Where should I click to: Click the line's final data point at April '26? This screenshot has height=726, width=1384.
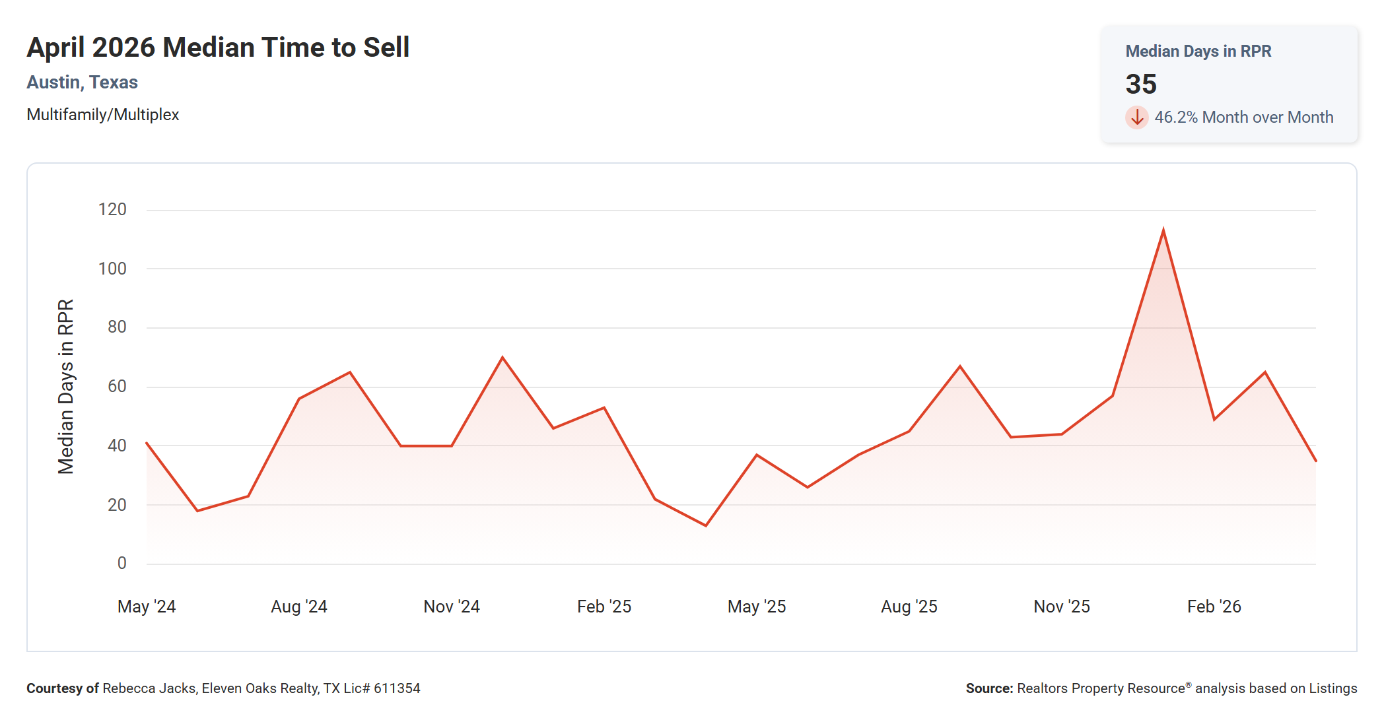point(1315,461)
